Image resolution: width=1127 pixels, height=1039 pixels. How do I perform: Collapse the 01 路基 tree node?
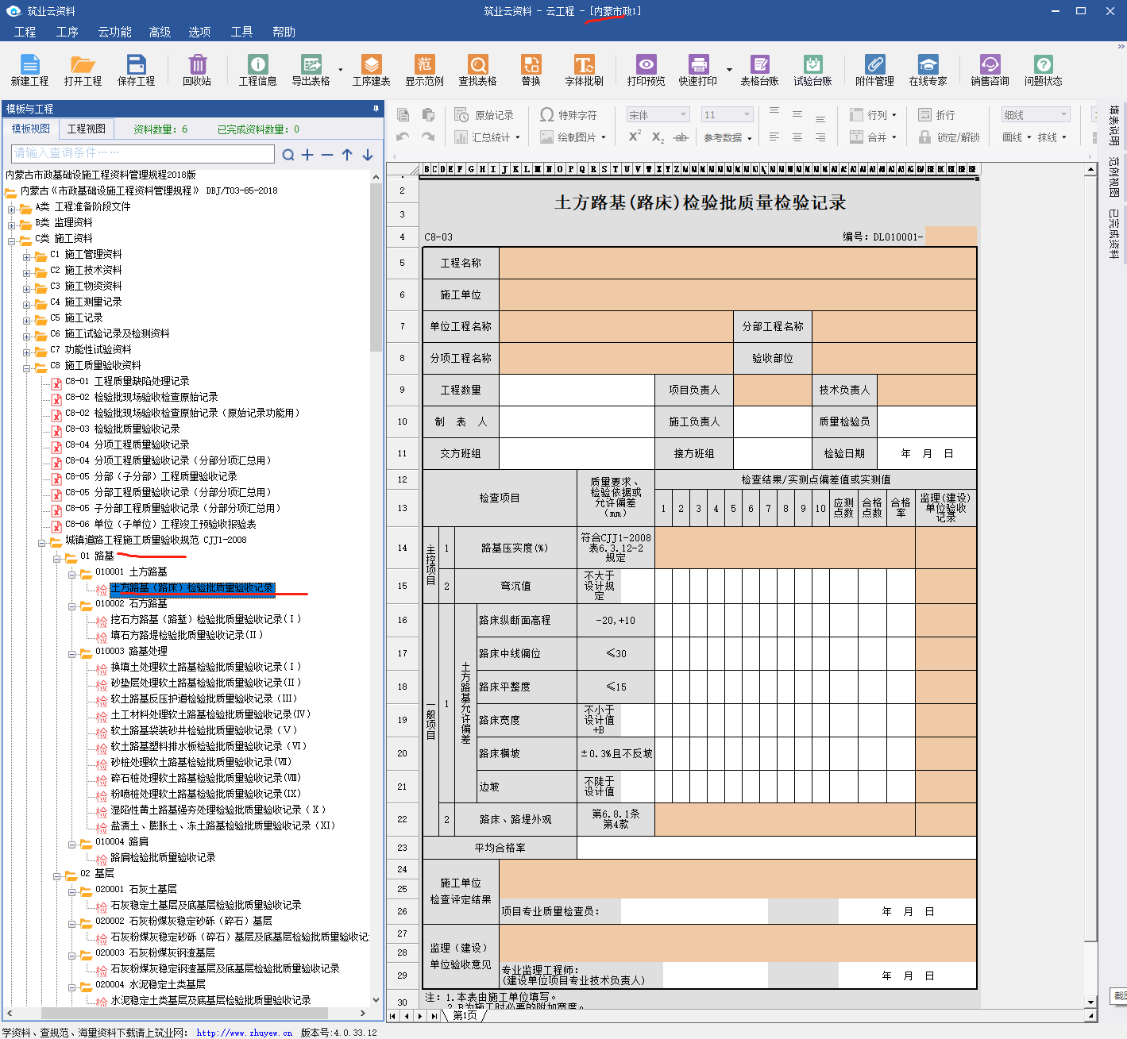(x=57, y=558)
